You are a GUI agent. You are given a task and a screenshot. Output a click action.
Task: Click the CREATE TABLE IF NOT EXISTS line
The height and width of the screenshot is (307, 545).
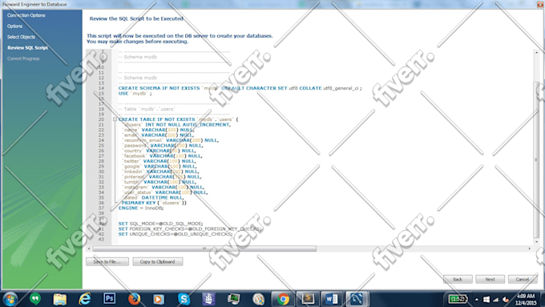point(178,119)
